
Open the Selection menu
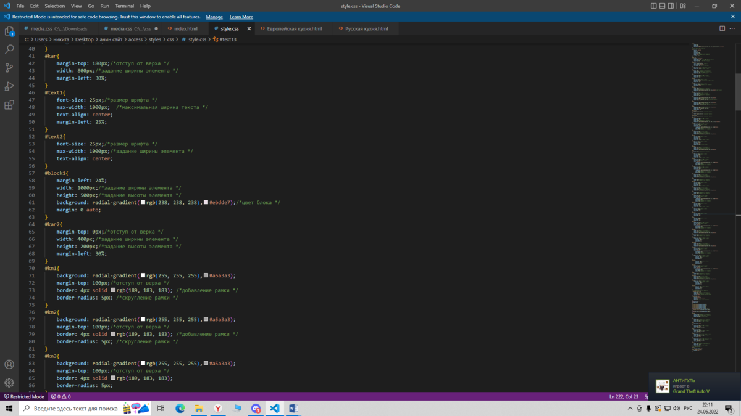click(x=54, y=6)
